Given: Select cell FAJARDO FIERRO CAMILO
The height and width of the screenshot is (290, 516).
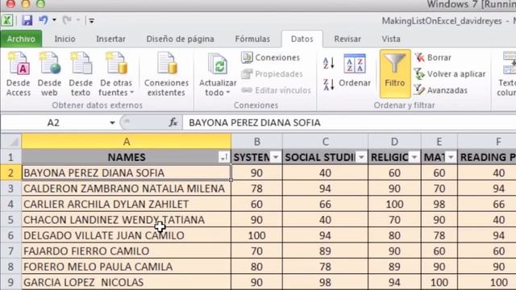Looking at the screenshot, I should click(x=127, y=251).
